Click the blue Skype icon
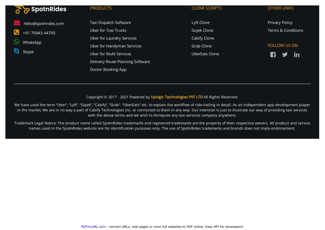This screenshot has width=325, height=230. [17, 51]
